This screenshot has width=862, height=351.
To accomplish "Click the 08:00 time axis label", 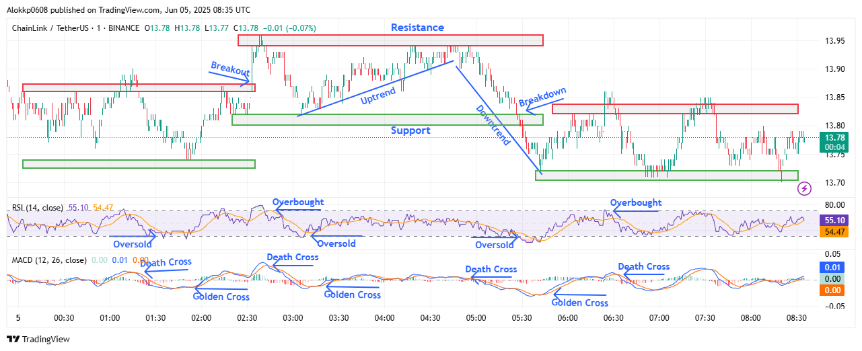I will [x=750, y=317].
